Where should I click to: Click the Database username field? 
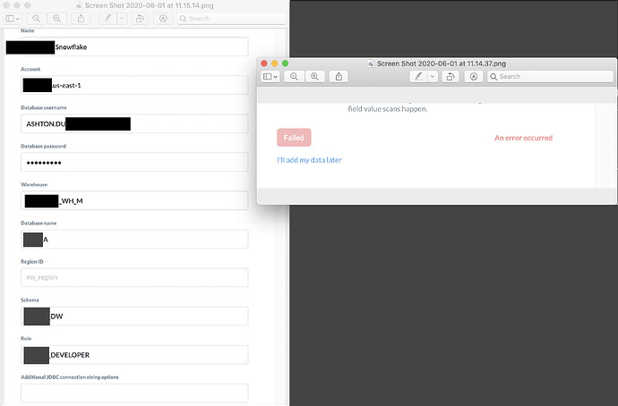134,124
